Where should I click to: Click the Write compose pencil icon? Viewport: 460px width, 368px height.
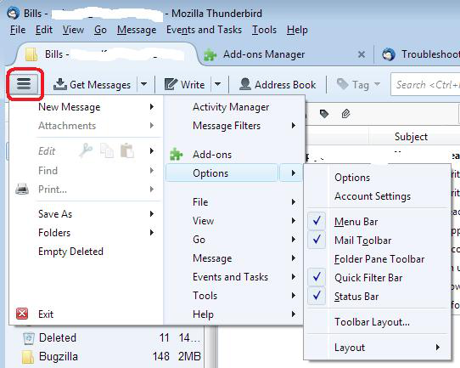171,84
